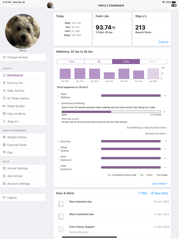Open Daily Activity in sidebar

point(23,91)
